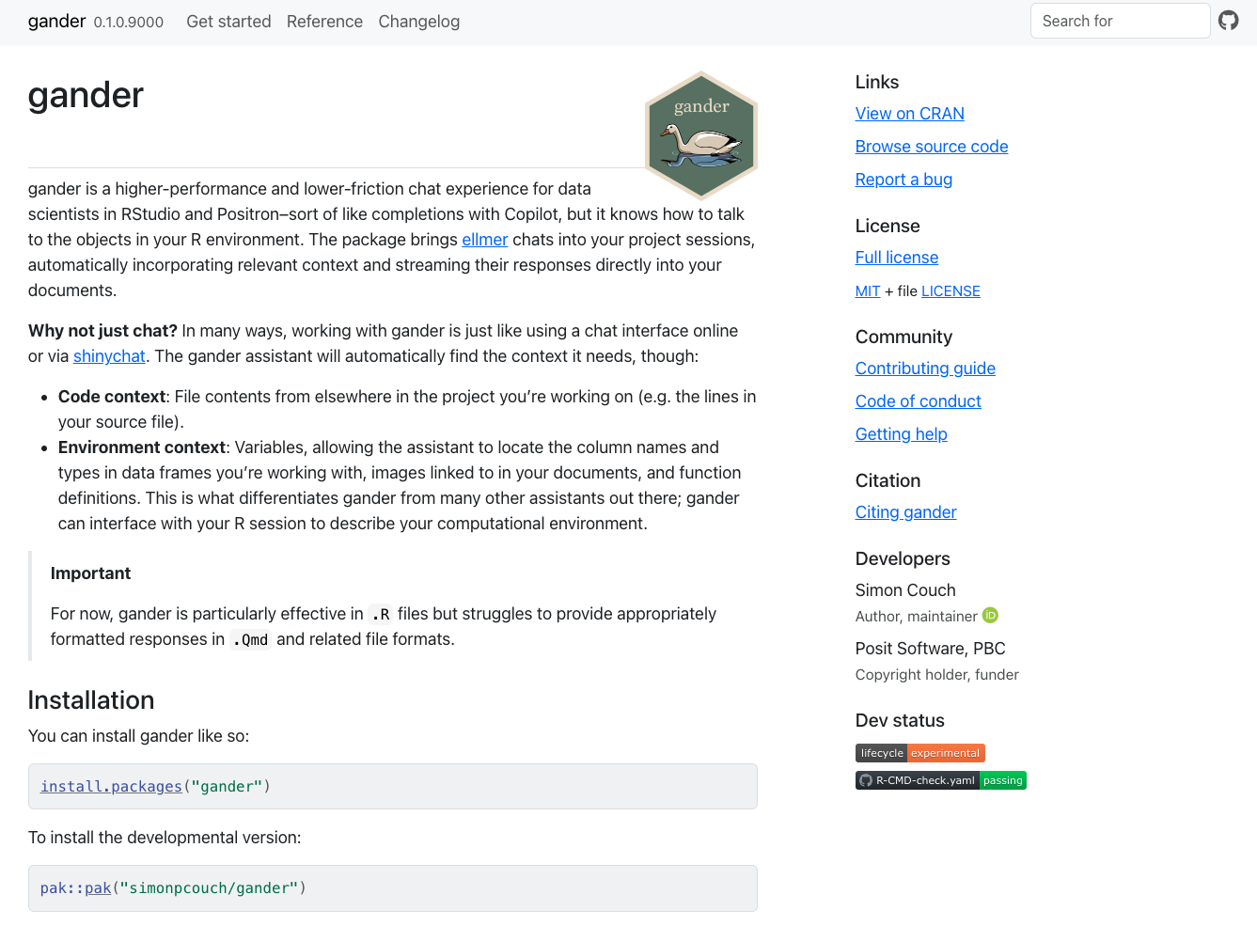Click the install.packages function link
This screenshot has height=926, width=1257.
click(x=111, y=787)
